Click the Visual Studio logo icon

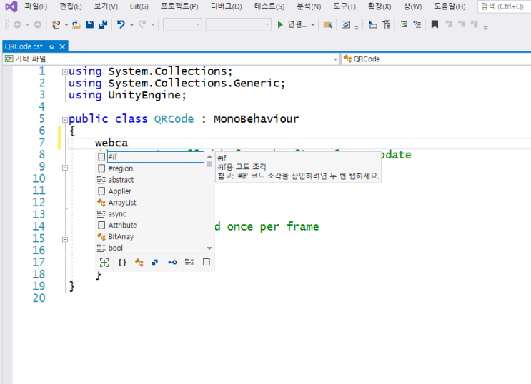pyautogui.click(x=11, y=6)
